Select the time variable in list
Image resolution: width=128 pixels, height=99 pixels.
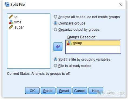(18, 22)
